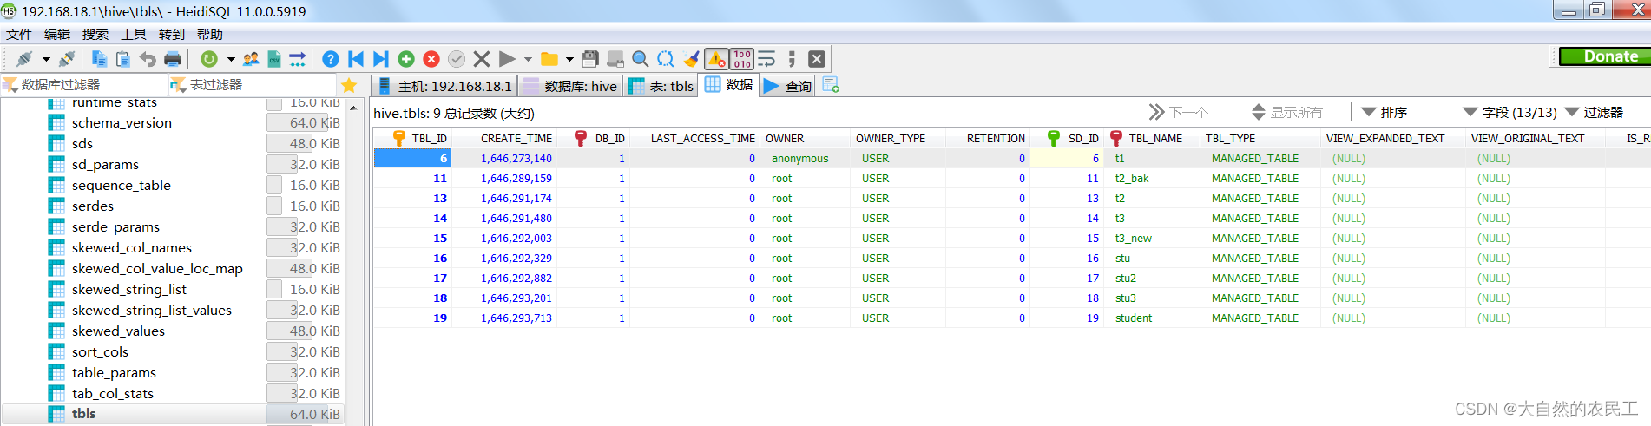Open help via blue question mark
The image size is (1651, 426).
pyautogui.click(x=331, y=59)
